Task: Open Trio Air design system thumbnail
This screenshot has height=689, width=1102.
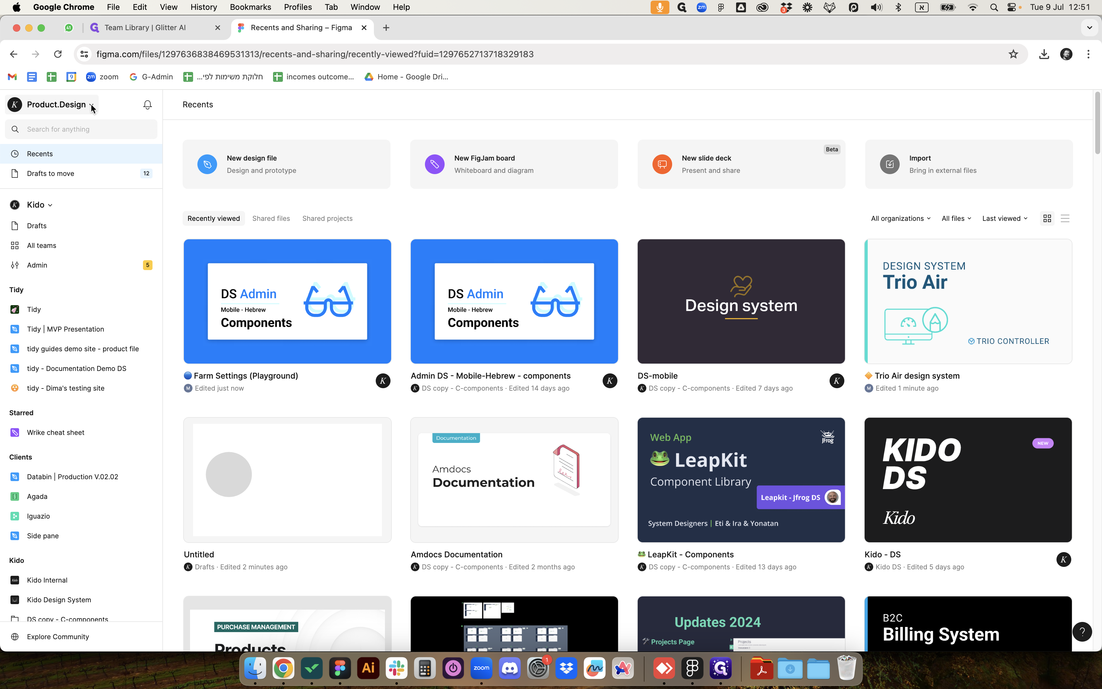Action: [x=968, y=301]
